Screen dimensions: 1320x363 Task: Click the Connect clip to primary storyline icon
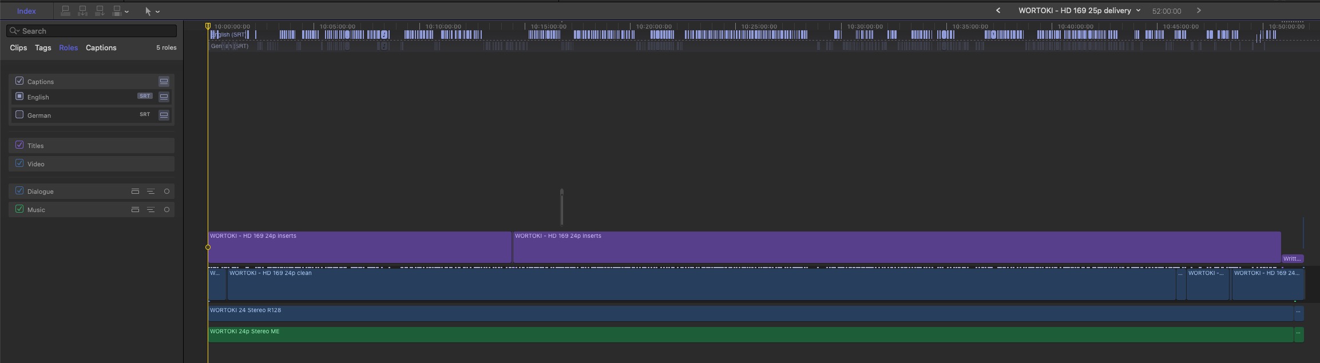click(x=65, y=11)
